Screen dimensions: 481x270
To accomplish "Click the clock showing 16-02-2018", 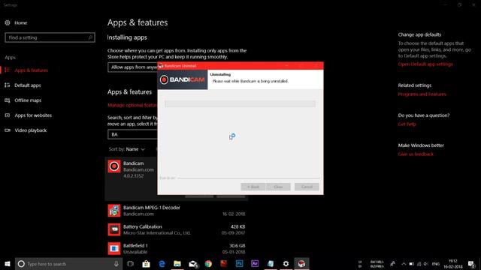I will [452, 264].
